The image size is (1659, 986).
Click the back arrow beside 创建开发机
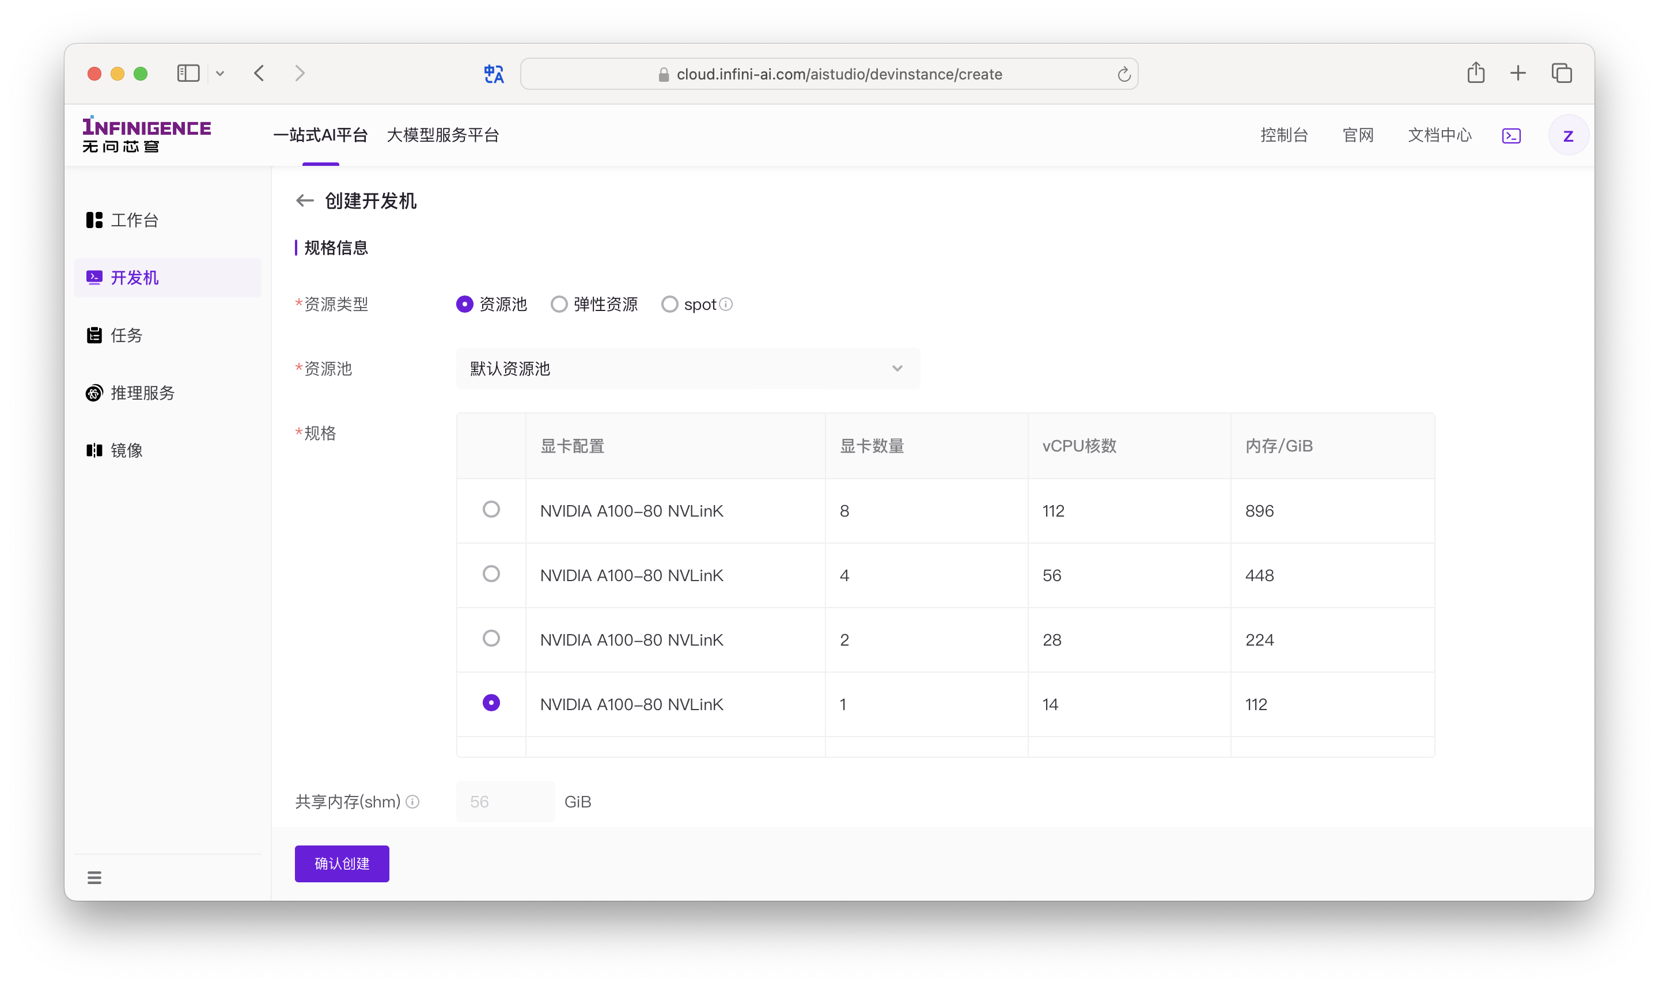pos(304,200)
